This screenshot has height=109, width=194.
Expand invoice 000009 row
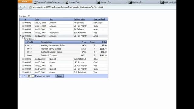[23, 69]
